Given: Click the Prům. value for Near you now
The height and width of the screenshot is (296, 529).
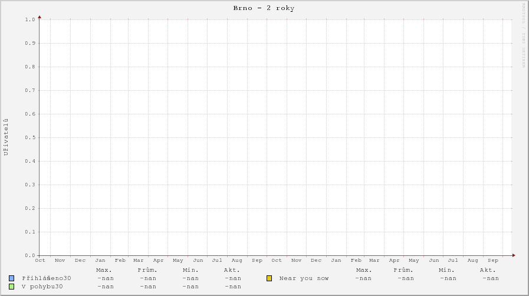Looking at the screenshot, I should pyautogui.click(x=405, y=278).
